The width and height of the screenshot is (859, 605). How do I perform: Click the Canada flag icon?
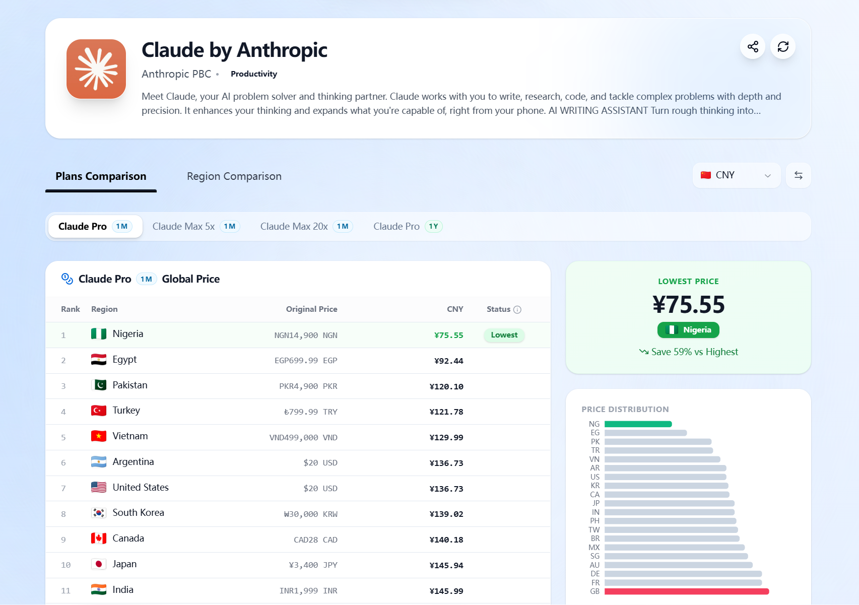[99, 539]
